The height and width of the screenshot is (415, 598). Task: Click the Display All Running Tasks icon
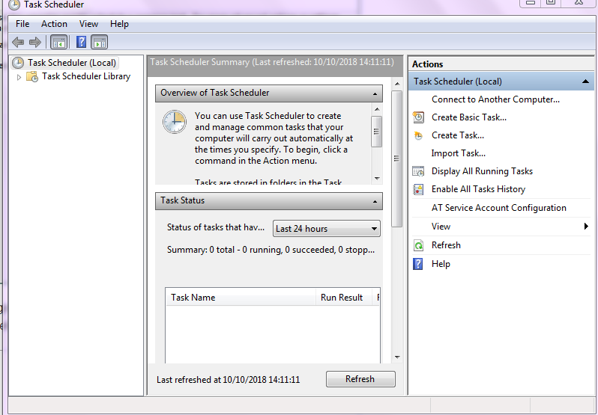(x=418, y=171)
